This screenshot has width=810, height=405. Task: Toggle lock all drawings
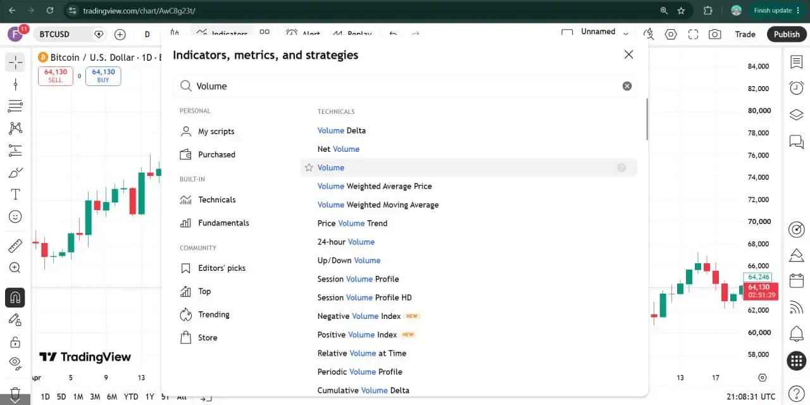point(15,342)
